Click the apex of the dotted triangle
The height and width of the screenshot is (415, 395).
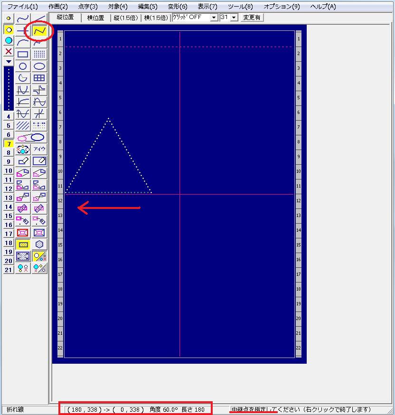(109, 118)
